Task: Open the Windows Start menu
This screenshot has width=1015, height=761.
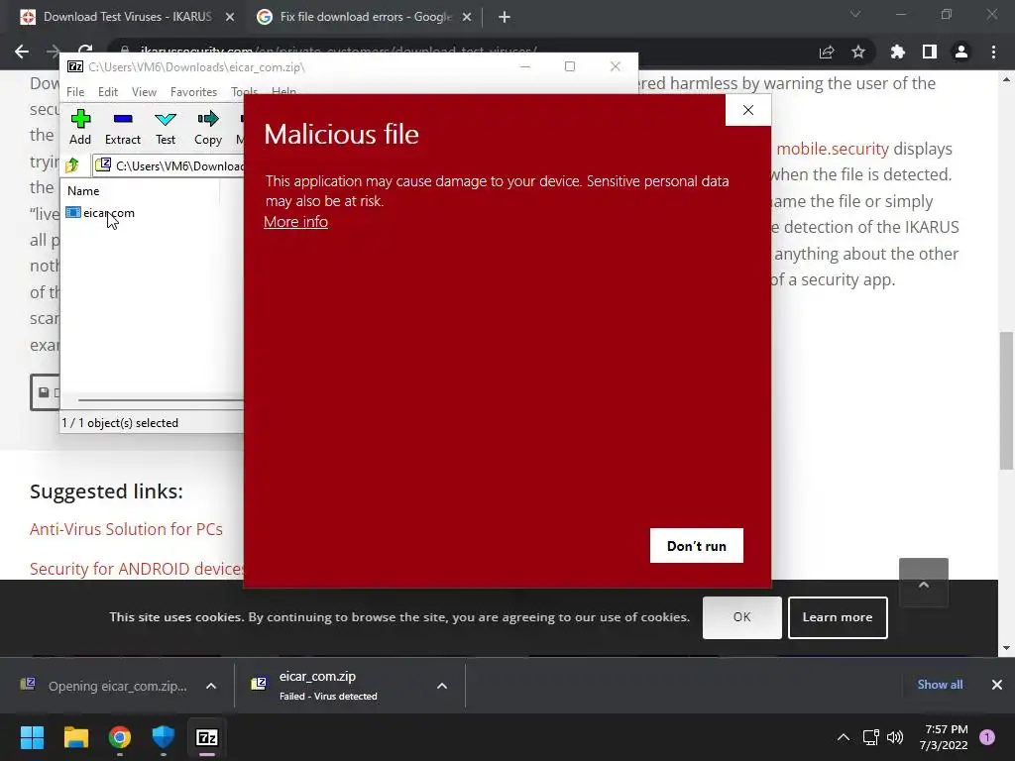Action: tap(32, 737)
